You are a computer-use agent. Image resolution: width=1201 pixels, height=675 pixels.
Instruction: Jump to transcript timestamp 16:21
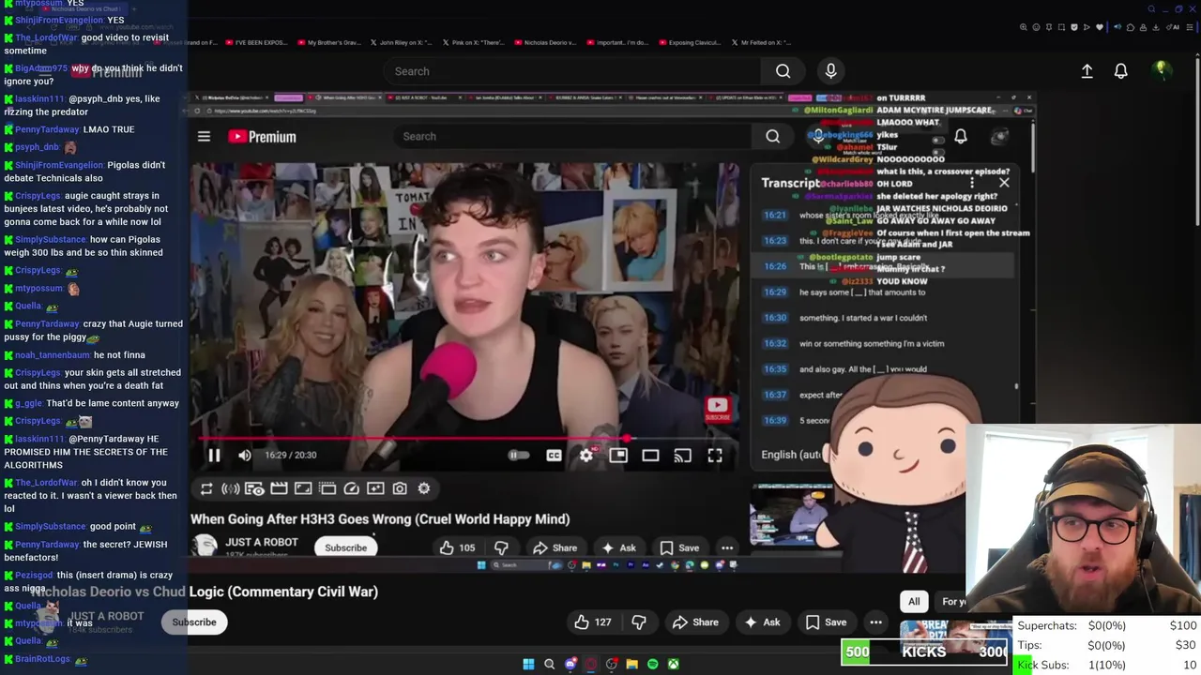click(x=775, y=216)
